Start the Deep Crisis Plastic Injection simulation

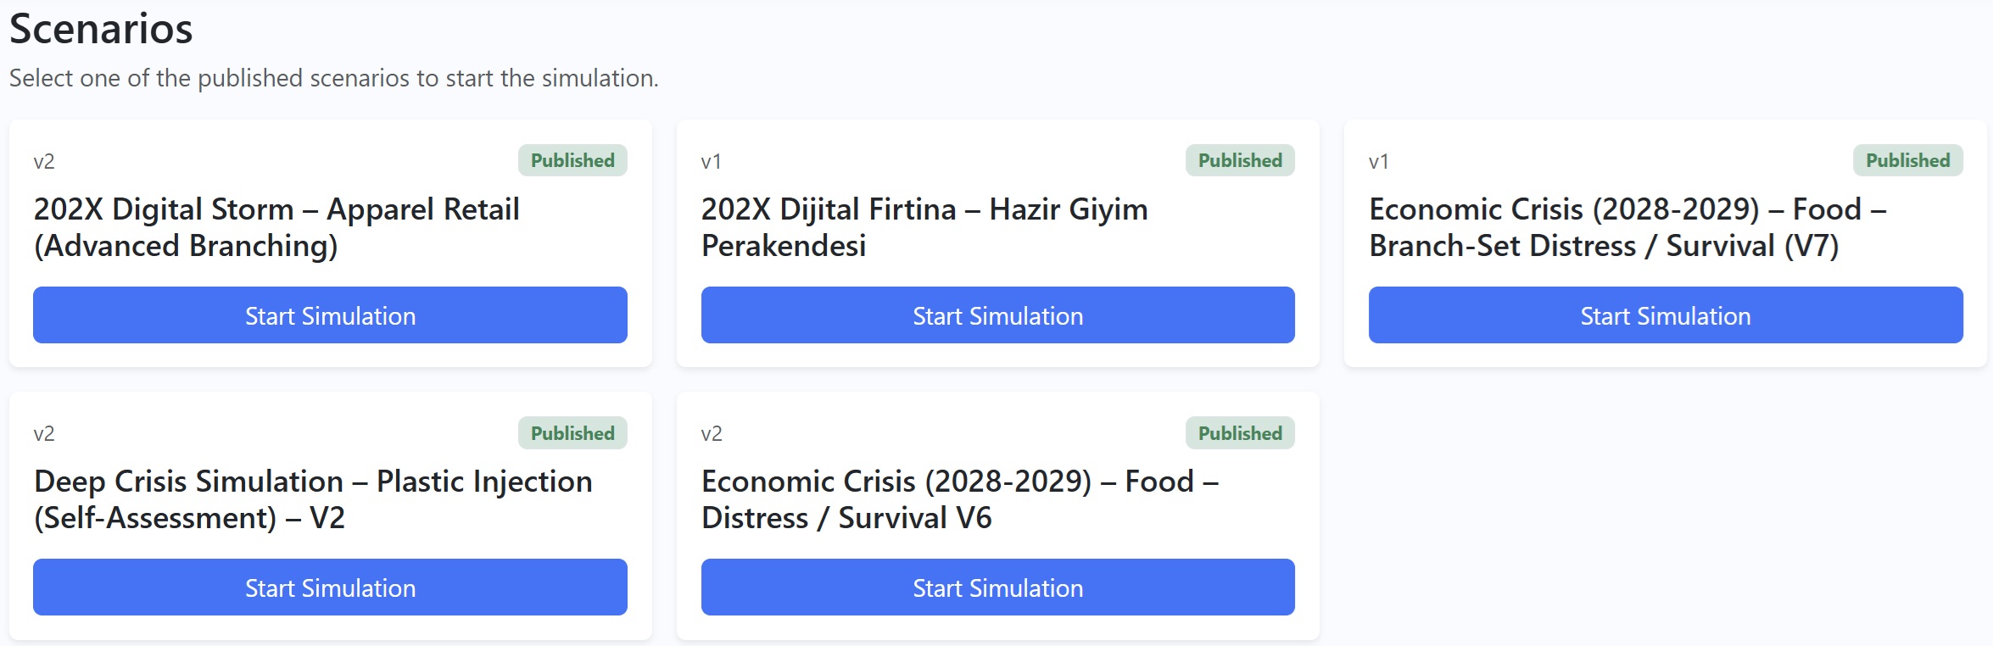click(x=330, y=588)
